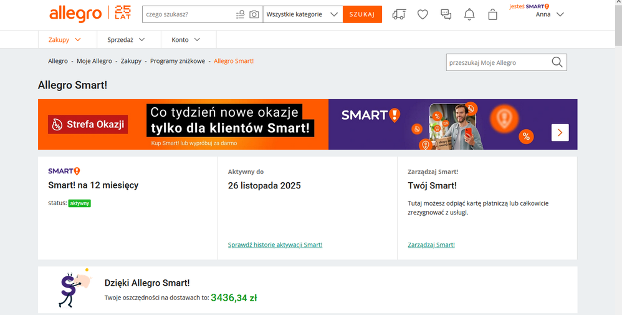Viewport: 622px width, 315px height.
Task: Open notifications bell icon
Action: [469, 15]
